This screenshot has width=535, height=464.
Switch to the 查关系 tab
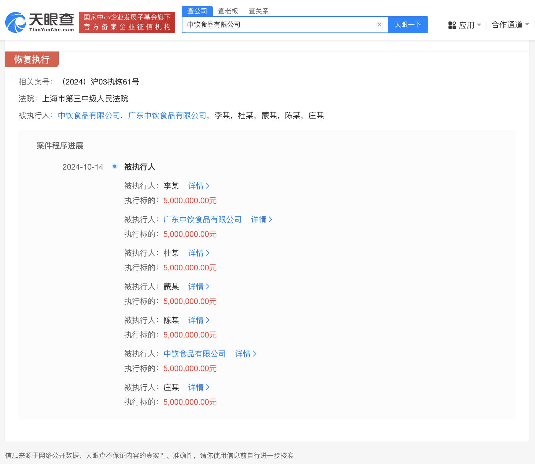(x=259, y=11)
